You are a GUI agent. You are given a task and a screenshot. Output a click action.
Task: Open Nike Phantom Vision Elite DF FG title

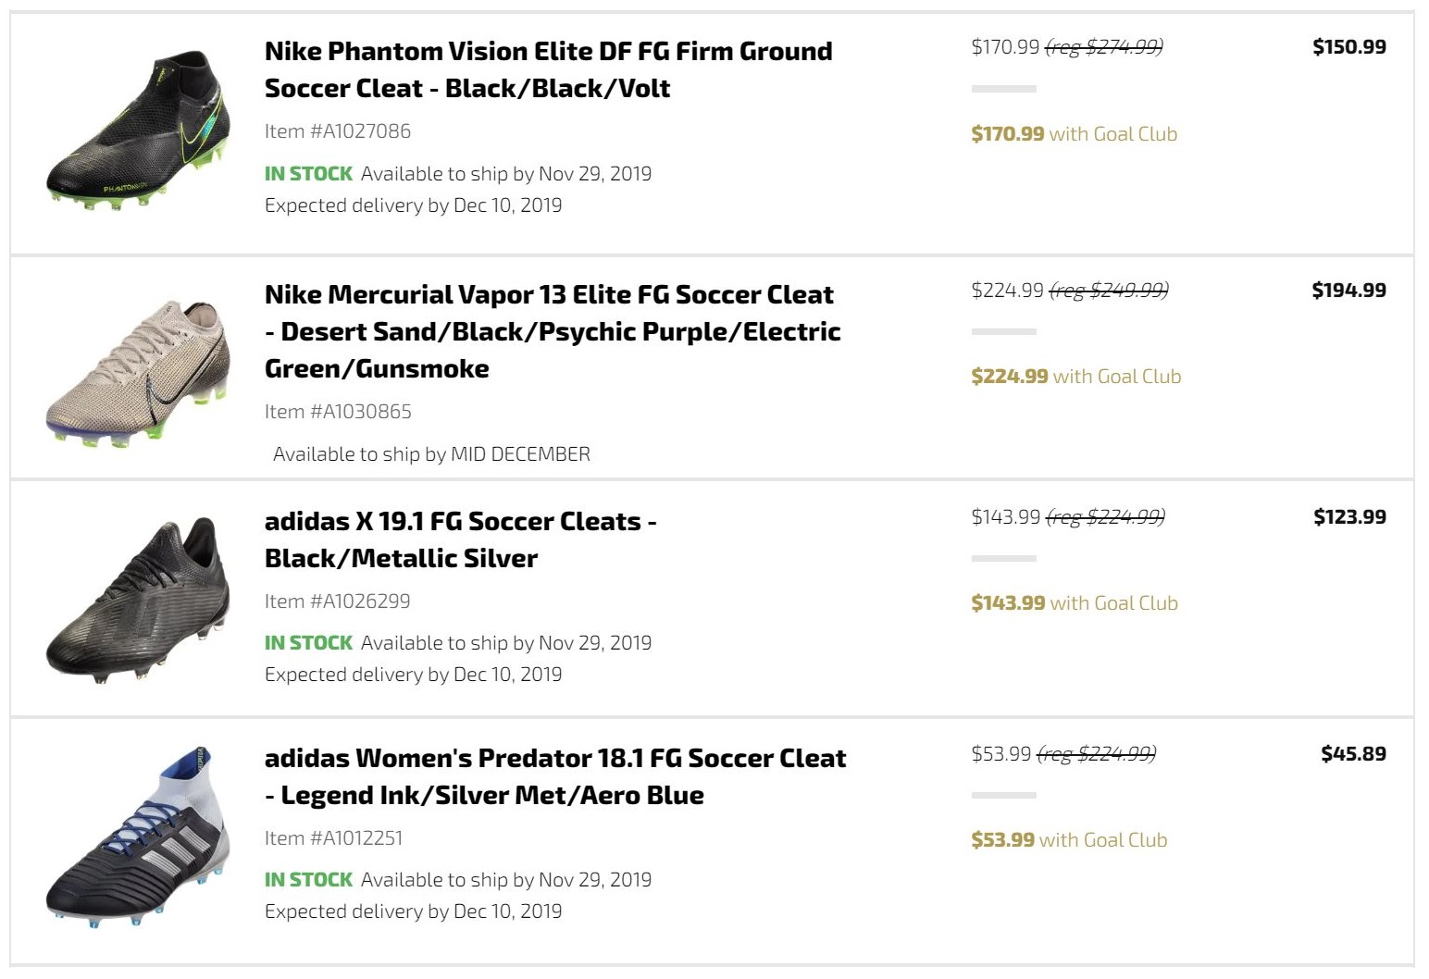pos(548,69)
